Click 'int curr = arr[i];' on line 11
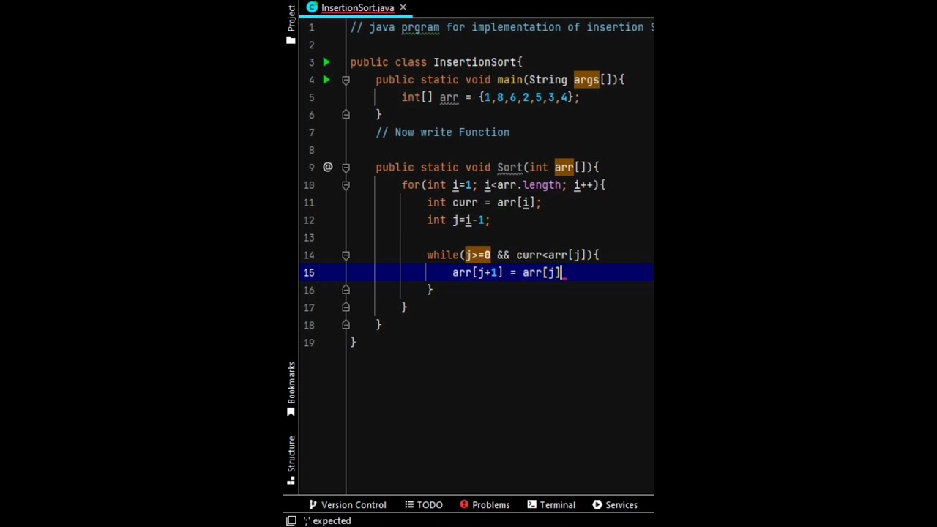937x527 pixels. (484, 203)
